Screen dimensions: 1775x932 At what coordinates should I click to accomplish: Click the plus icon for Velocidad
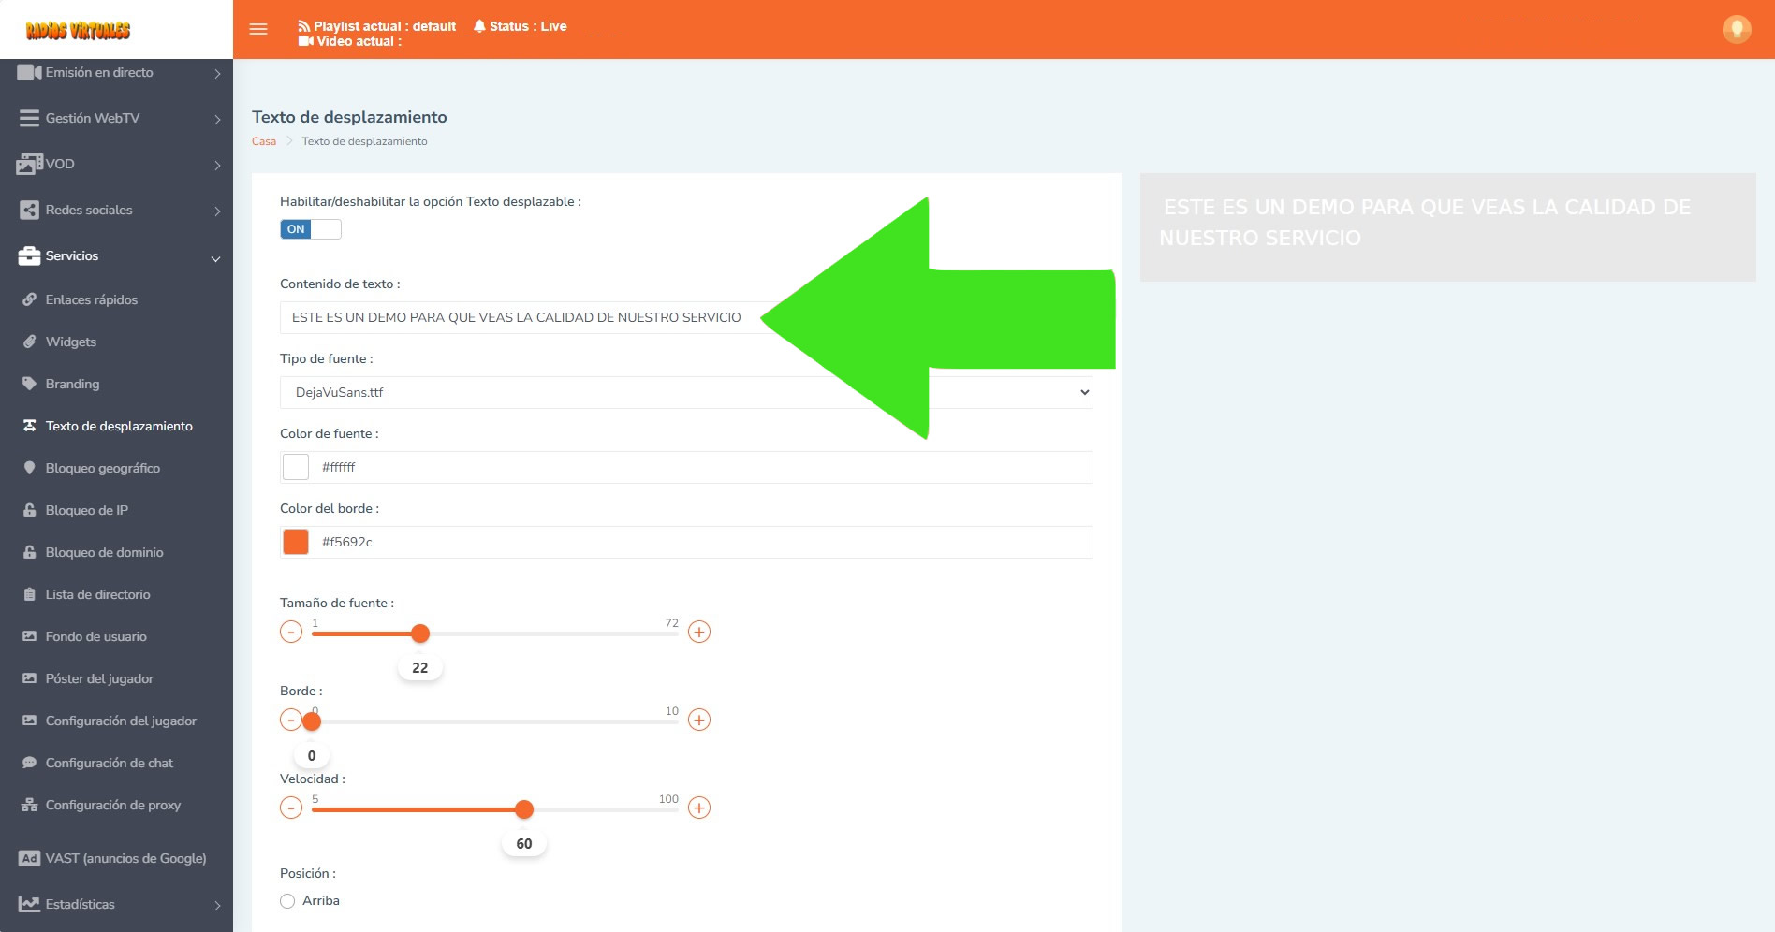pyautogui.click(x=698, y=808)
